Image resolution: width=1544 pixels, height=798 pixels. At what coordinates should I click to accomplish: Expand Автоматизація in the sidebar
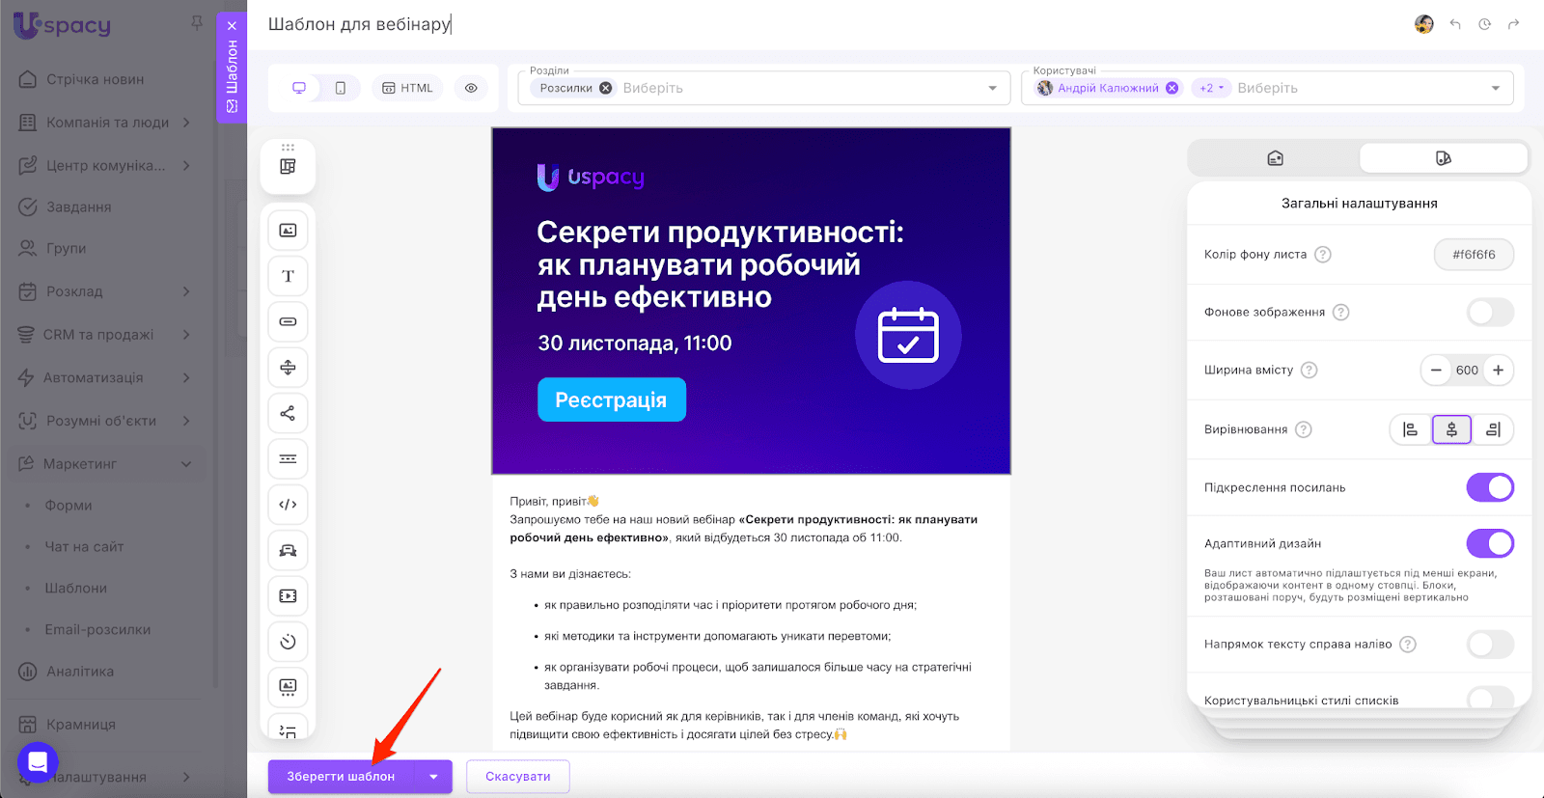[186, 377]
